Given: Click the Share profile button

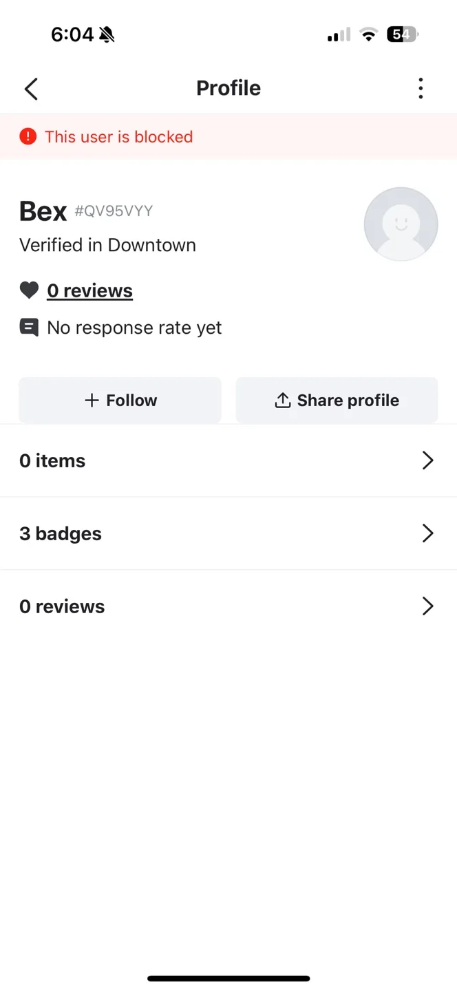Looking at the screenshot, I should [337, 400].
